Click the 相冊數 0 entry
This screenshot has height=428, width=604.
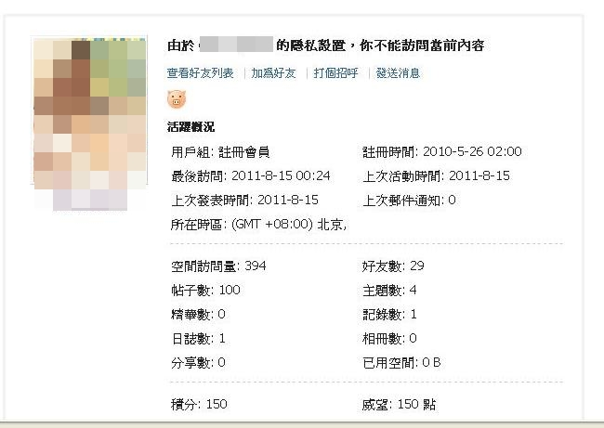[389, 339]
